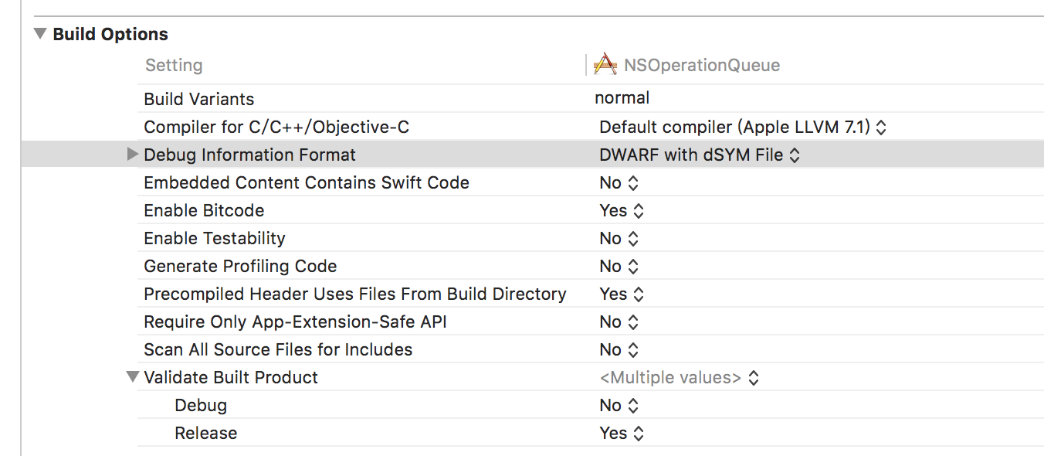Image resolution: width=1044 pixels, height=456 pixels.
Task: Change the Generate Profiling Code value
Action: pos(619,266)
